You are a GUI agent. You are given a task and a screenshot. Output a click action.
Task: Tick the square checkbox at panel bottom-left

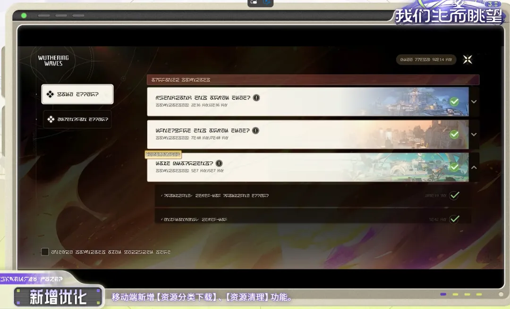[45, 251]
